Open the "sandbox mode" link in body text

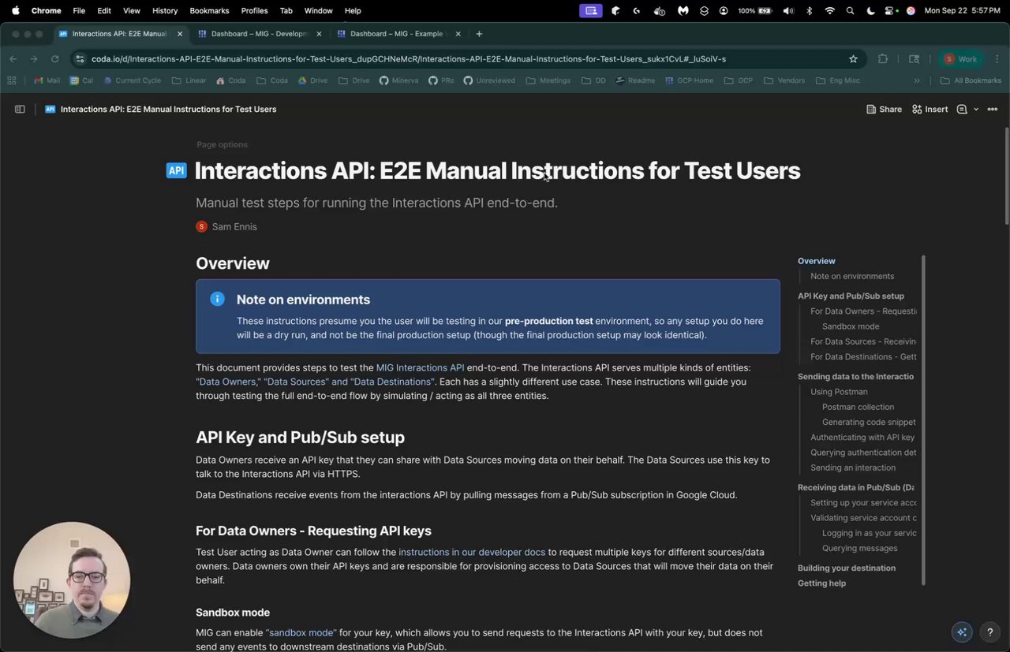pyautogui.click(x=301, y=632)
